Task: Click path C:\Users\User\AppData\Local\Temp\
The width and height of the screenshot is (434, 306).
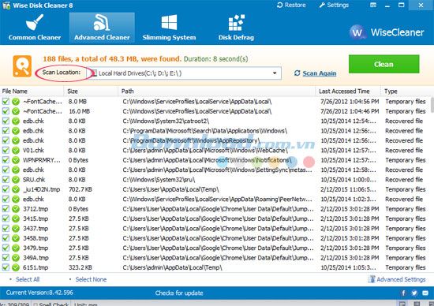Action: pos(170,189)
